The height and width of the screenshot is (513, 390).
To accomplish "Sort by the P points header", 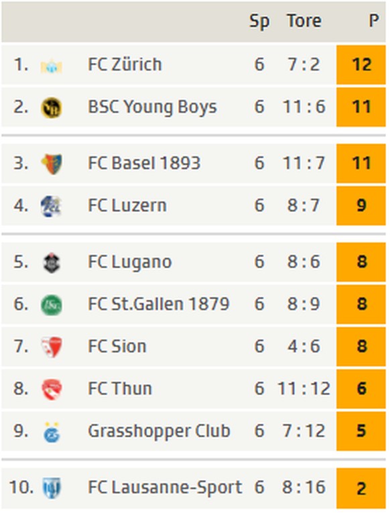I will (x=374, y=21).
